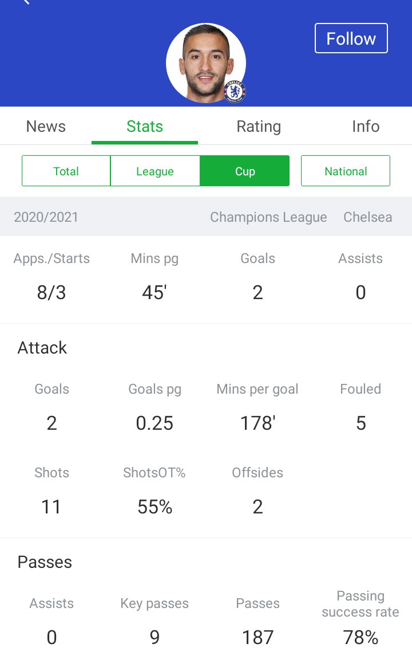This screenshot has height=667, width=412.
Task: Switch to the News tab
Action: pos(46,126)
